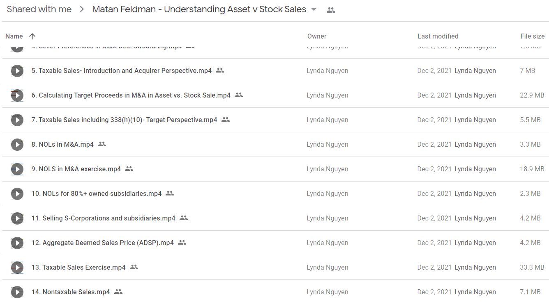This screenshot has height=302, width=549.
Task: Go to Shared with me breadcrumb
Action: 39,9
